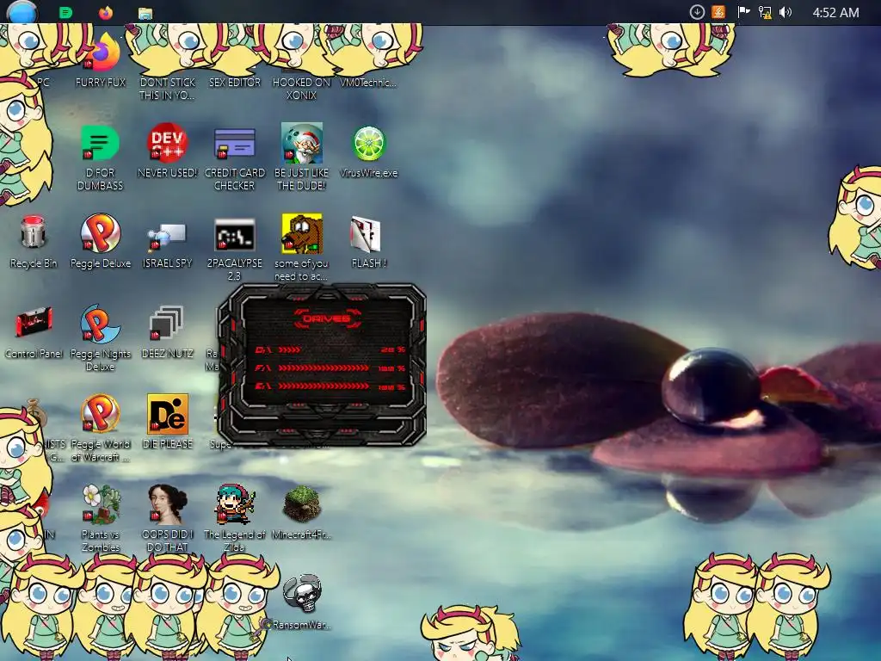Open the VirusWire.exe lime icon

click(368, 144)
